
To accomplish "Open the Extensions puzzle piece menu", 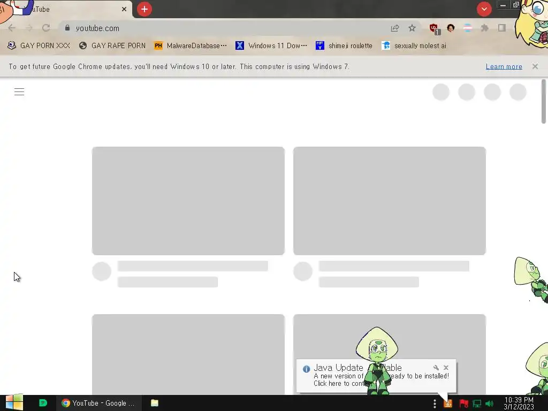I will pyautogui.click(x=484, y=28).
